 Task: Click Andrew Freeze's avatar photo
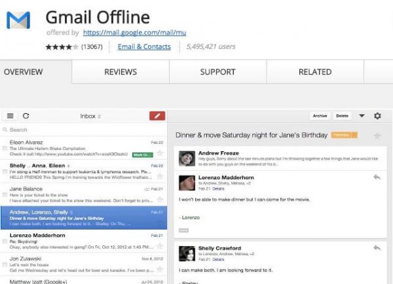click(187, 158)
